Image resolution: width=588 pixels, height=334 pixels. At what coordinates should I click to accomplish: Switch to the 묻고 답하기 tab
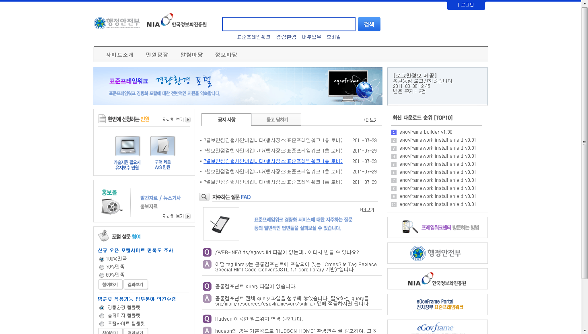pos(277,120)
